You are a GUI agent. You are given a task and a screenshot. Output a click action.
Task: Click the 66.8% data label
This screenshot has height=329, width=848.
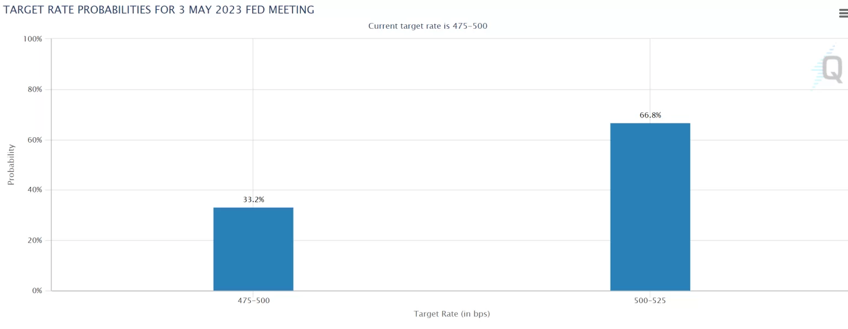click(650, 115)
